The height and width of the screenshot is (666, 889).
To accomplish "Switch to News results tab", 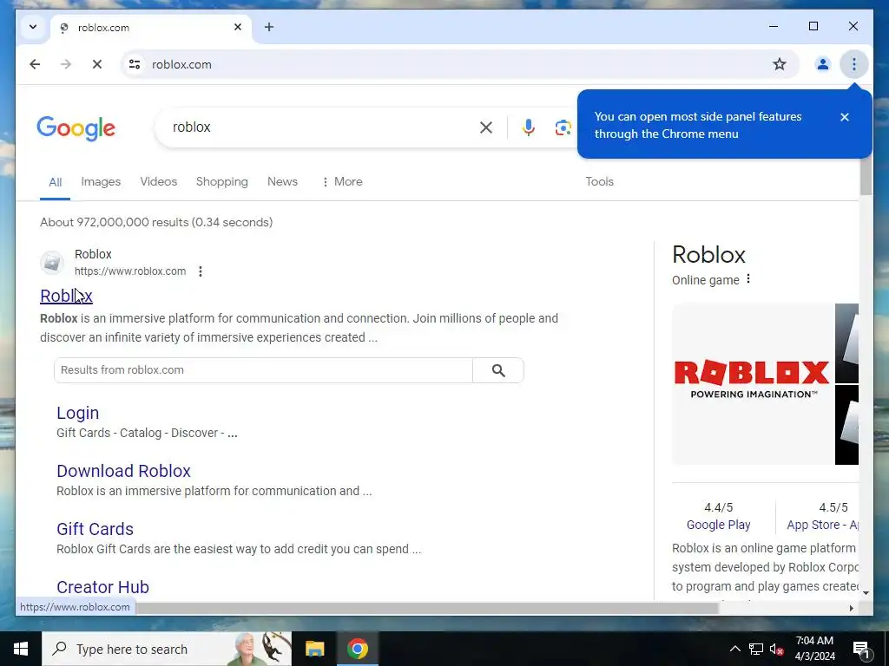I will (x=282, y=182).
